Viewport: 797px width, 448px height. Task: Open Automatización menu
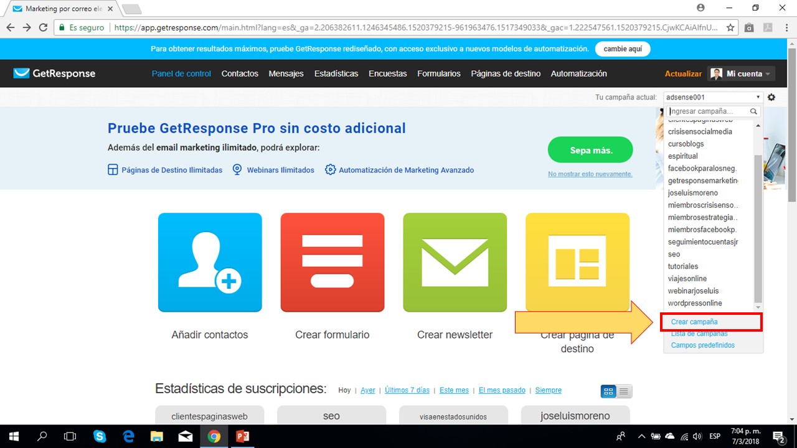578,73
